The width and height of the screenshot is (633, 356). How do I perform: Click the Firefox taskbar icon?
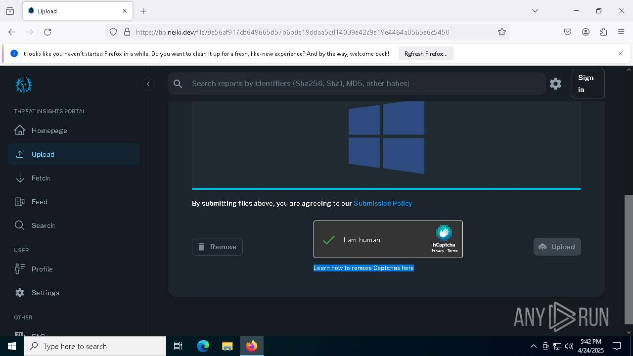(251, 346)
